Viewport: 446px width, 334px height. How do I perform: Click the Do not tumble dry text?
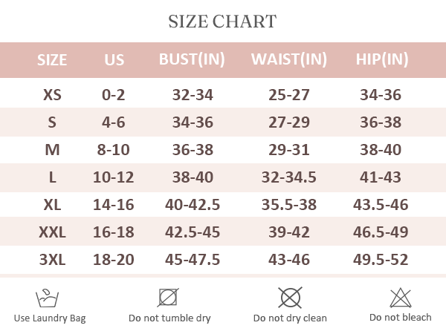pos(169,318)
